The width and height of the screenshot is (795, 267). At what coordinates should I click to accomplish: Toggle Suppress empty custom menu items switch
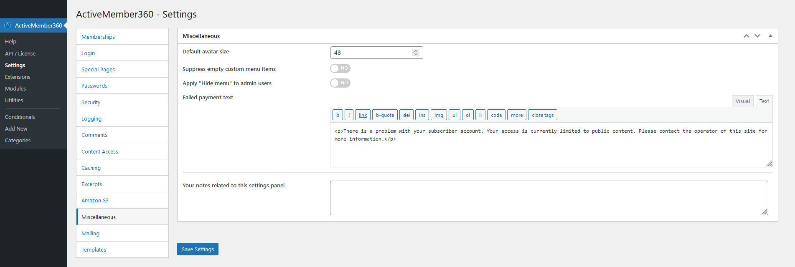click(x=340, y=68)
